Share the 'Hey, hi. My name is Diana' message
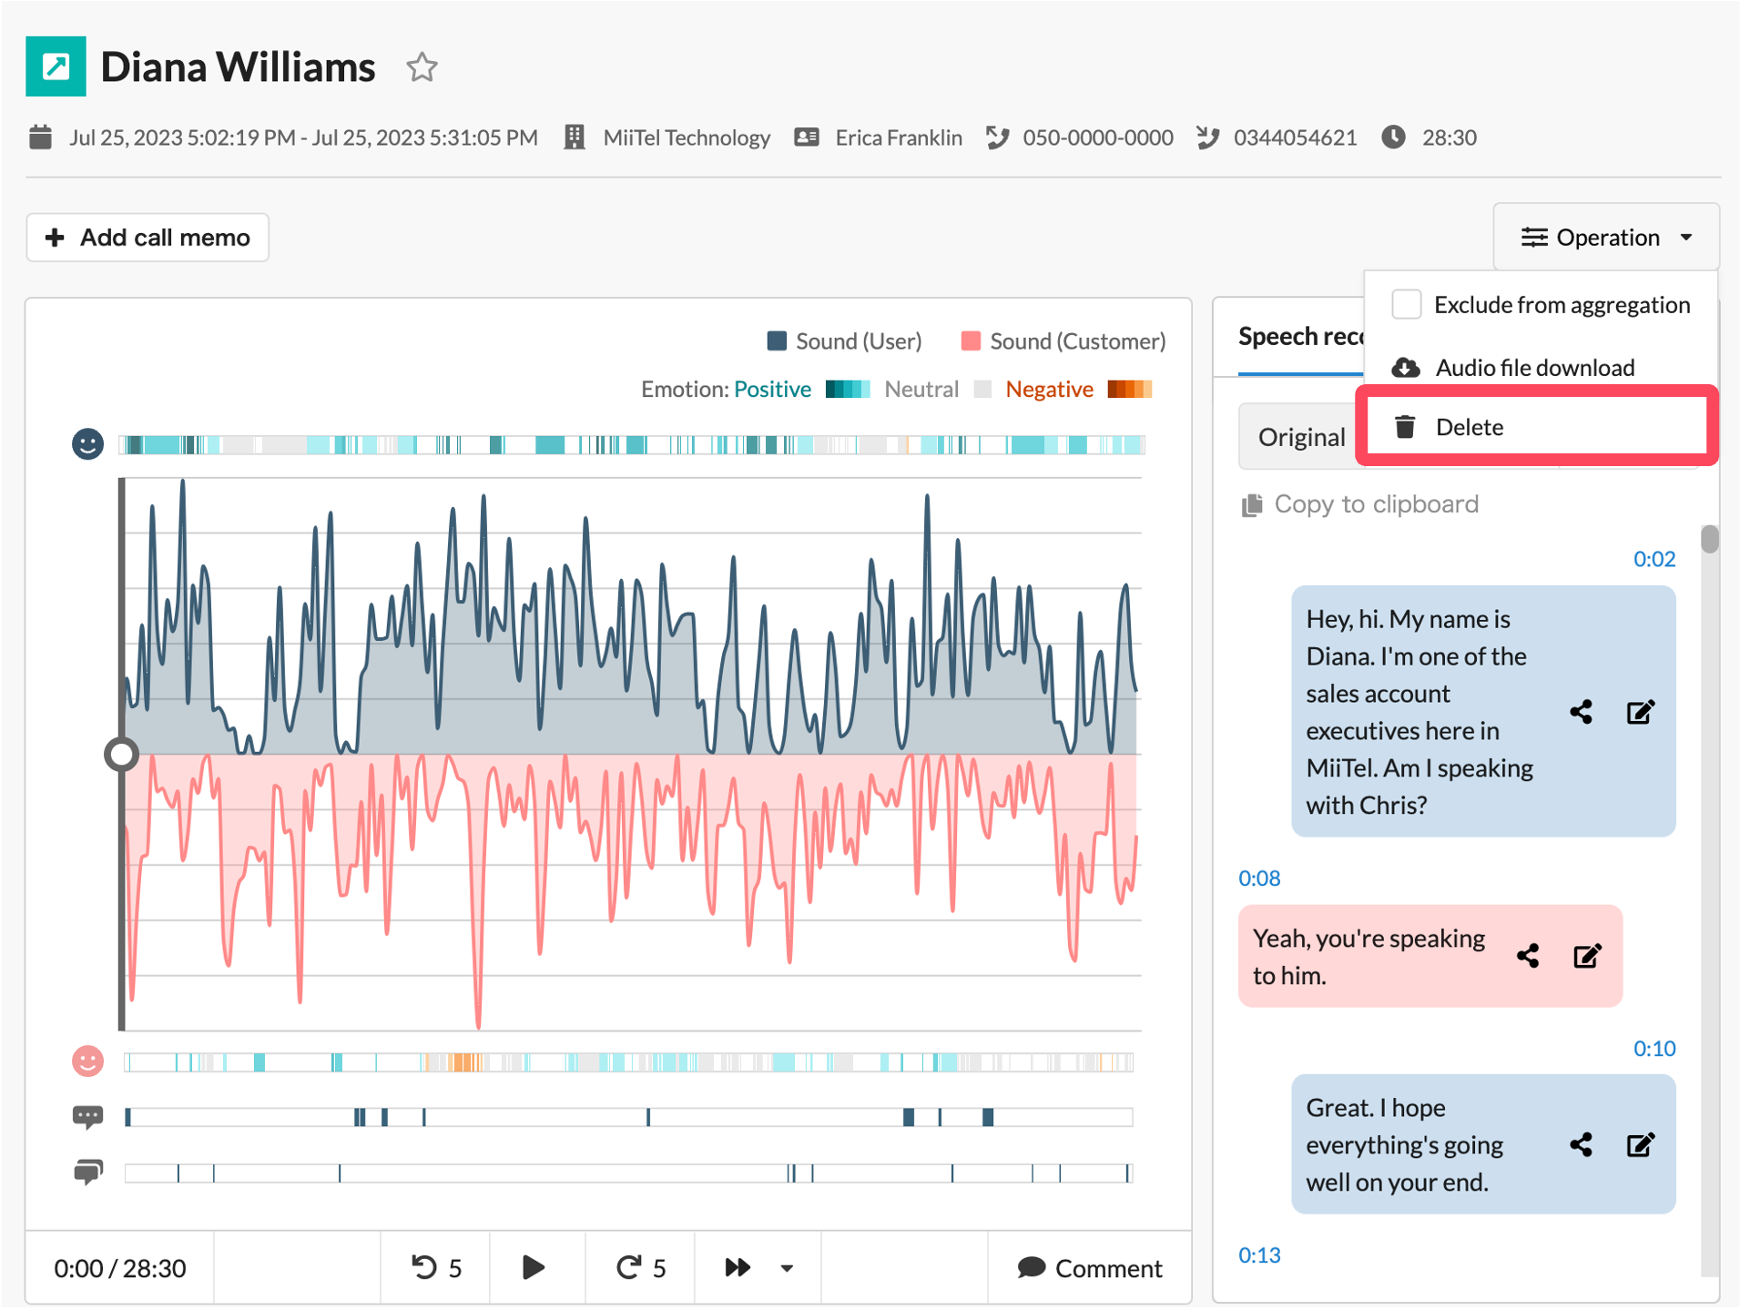This screenshot has height=1310, width=1740. tap(1582, 712)
